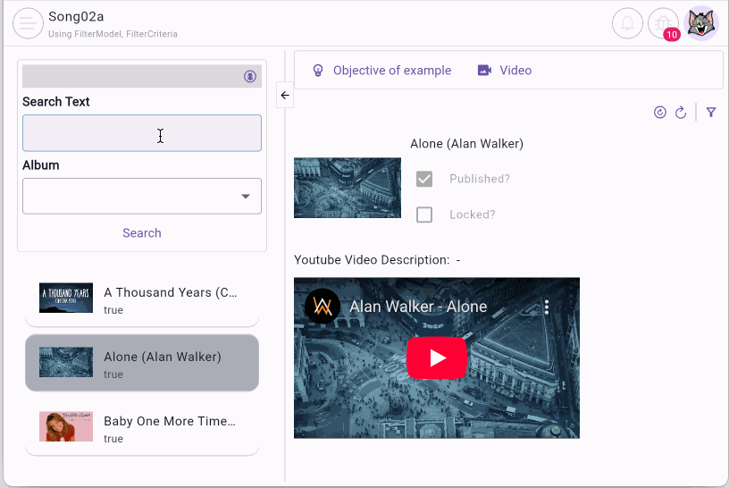The image size is (729, 488).
Task: Open the notifications bell
Action: [627, 23]
